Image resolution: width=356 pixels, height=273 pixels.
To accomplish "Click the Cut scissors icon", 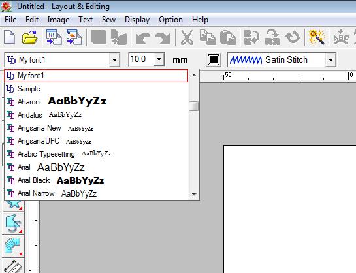I will pos(187,37).
